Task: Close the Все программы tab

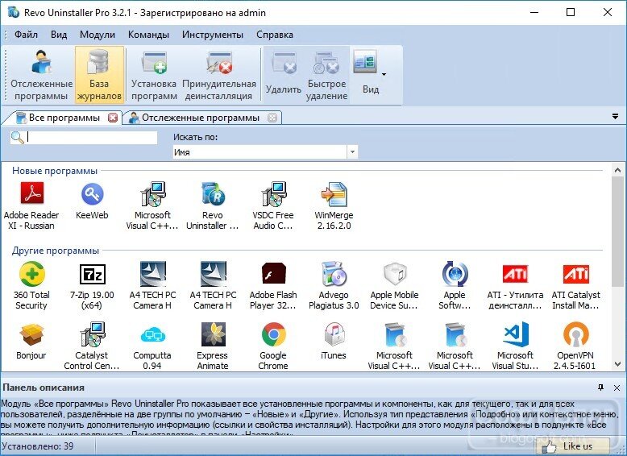Action: click(114, 118)
